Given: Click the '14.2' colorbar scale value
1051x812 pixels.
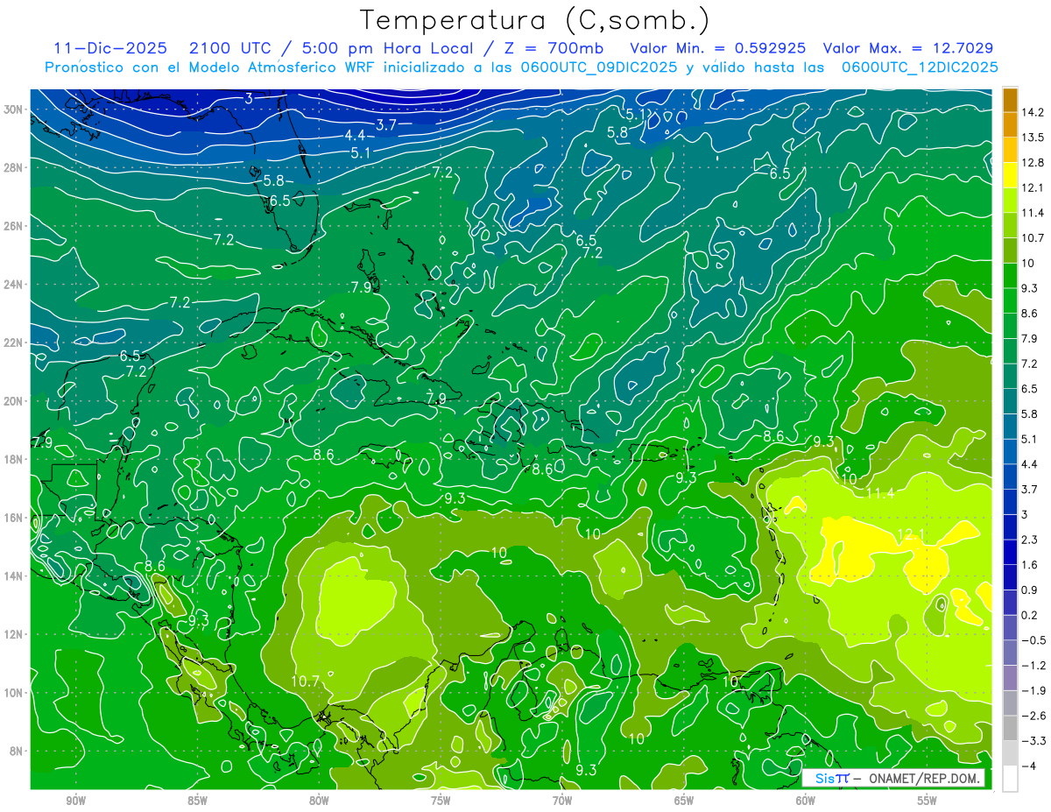Looking at the screenshot, I should [x=1034, y=112].
